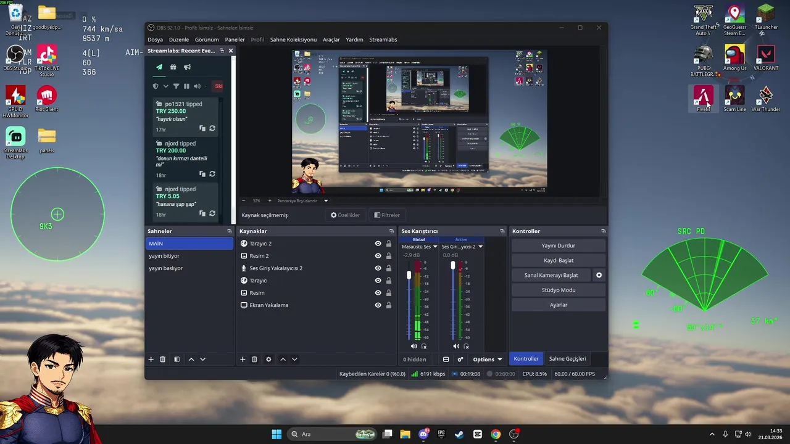
Task: Open virtual camera settings gear
Action: tap(599, 275)
